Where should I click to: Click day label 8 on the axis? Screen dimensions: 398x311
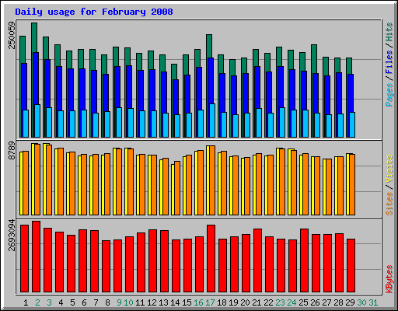(x=107, y=302)
